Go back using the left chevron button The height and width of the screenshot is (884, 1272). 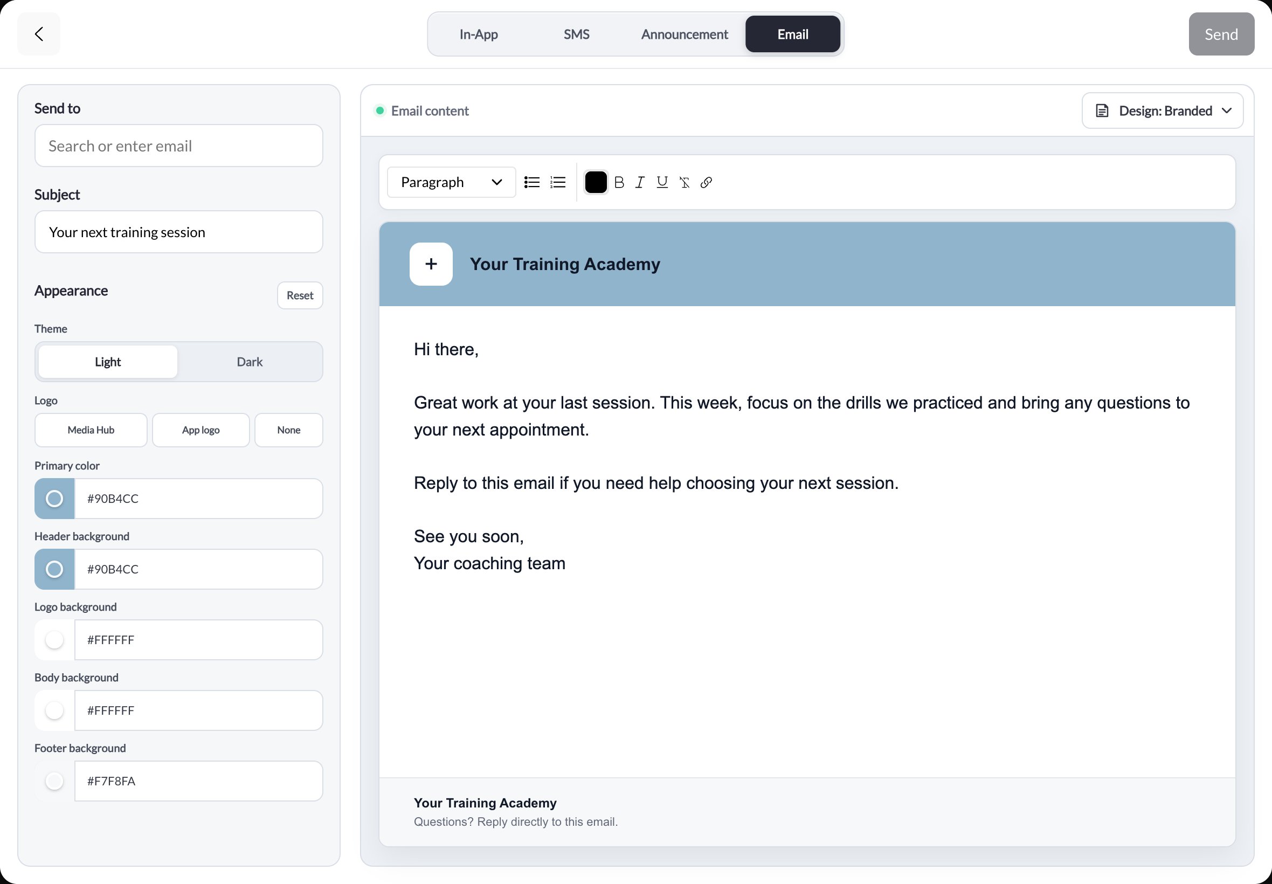pyautogui.click(x=39, y=34)
